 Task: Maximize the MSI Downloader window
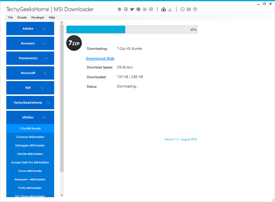point(264,4)
